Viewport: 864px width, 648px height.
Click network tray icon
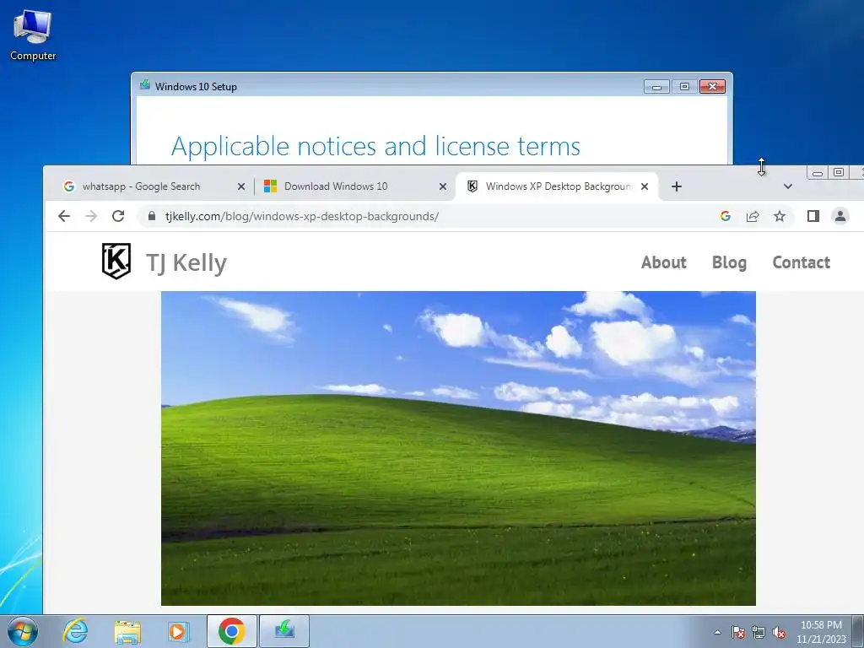759,632
